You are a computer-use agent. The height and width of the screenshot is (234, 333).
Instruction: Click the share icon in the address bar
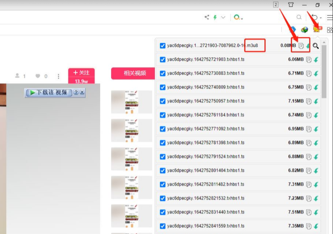click(x=207, y=17)
